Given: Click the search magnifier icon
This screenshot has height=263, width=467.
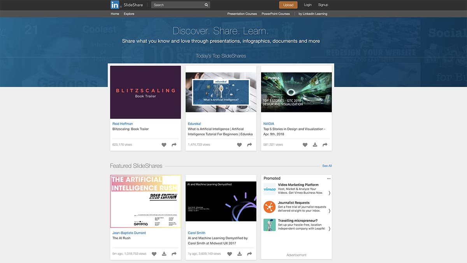Looking at the screenshot, I should click(x=206, y=5).
